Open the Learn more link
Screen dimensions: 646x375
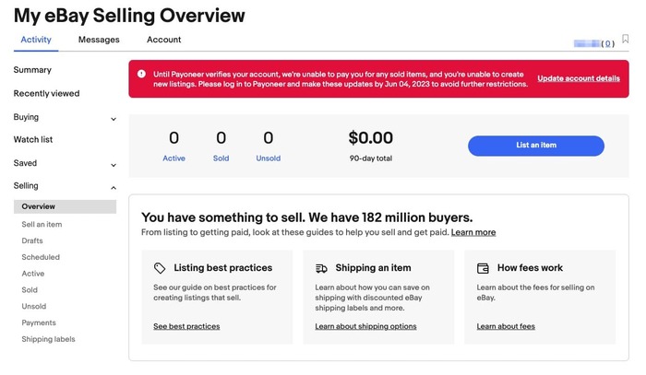473,233
